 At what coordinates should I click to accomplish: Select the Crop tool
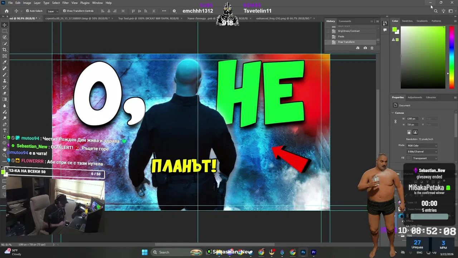click(5, 50)
